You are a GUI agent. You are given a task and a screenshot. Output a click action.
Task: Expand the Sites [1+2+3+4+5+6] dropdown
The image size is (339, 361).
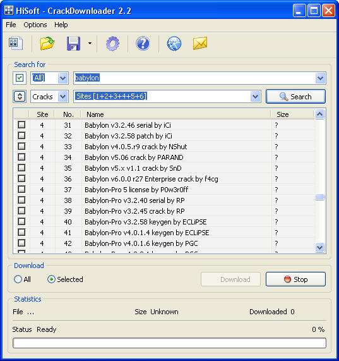(255, 97)
